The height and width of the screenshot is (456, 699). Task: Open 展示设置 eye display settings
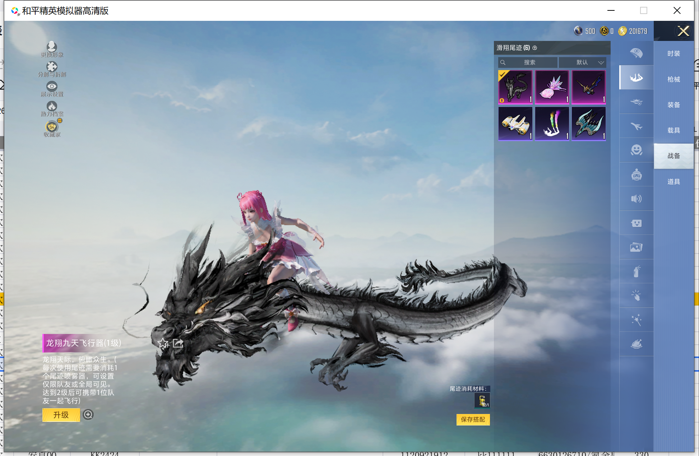[x=52, y=87]
